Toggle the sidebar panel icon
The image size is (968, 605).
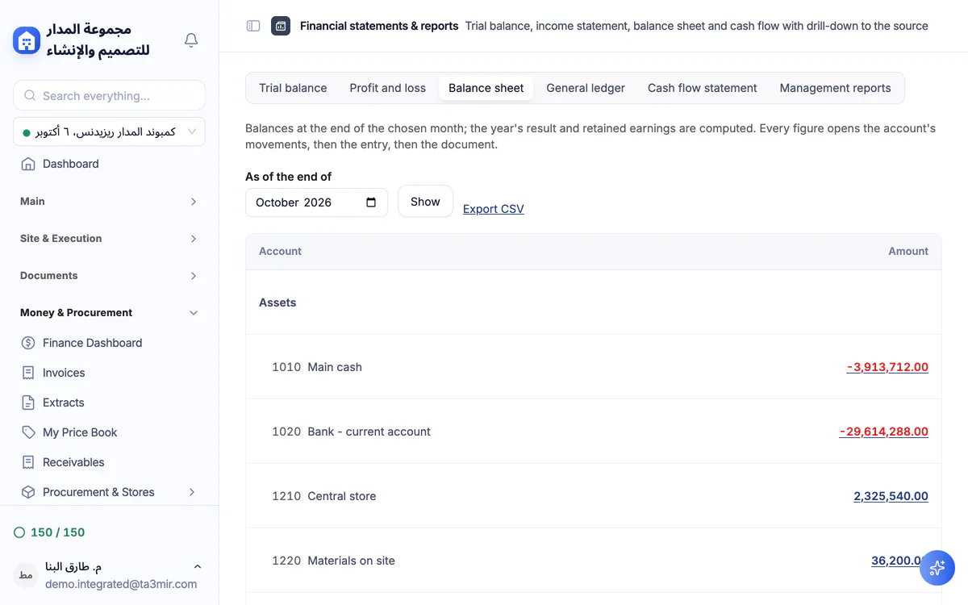click(x=253, y=26)
